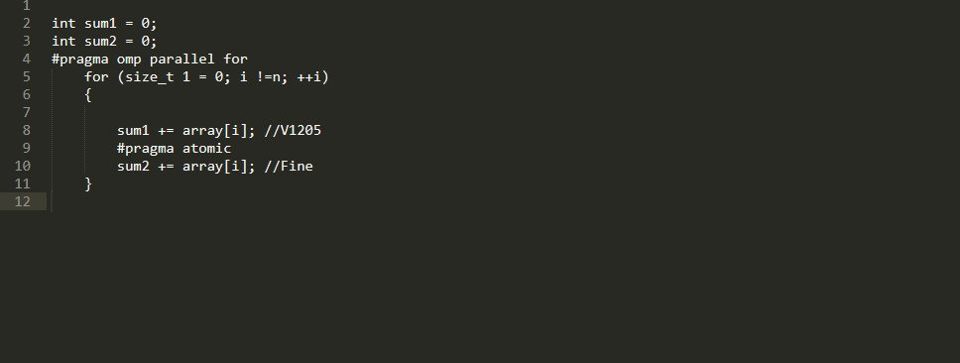Click line number 4 in the gutter

tap(27, 59)
